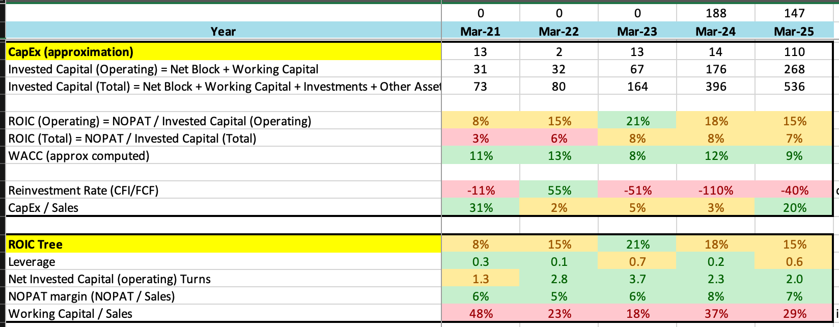Image resolution: width=839 pixels, height=327 pixels.
Task: Click Reinvestment Rate -40% cell
Action: [x=794, y=190]
